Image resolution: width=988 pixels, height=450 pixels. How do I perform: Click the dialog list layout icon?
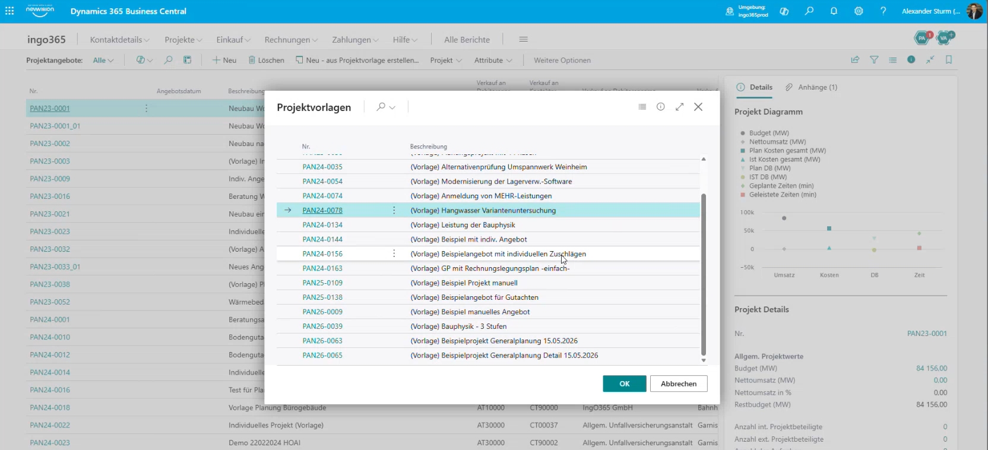[642, 107]
